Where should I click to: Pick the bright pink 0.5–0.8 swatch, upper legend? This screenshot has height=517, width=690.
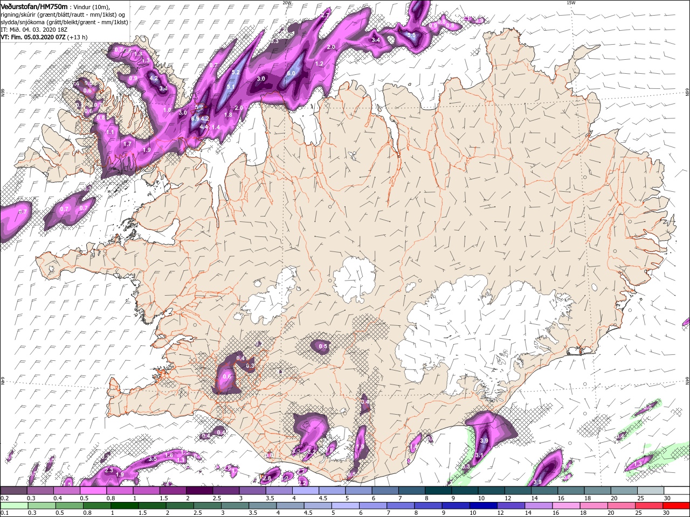tap(93, 491)
